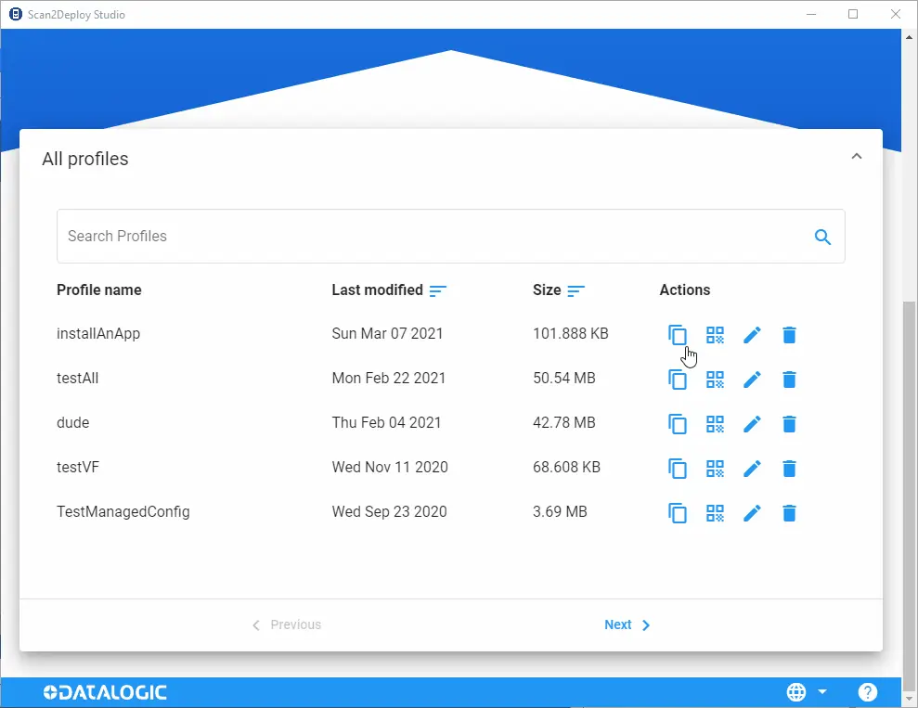Duplicate the testVF profile

[678, 469]
